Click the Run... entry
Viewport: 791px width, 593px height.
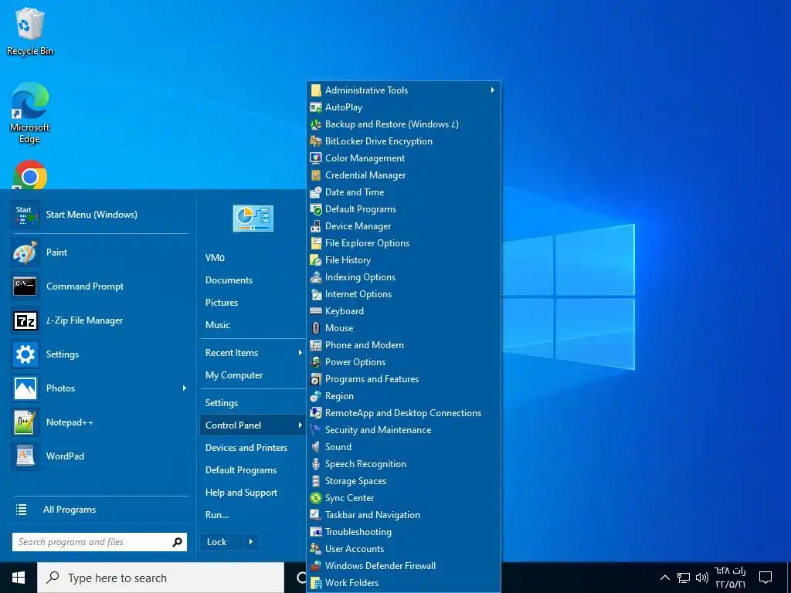coord(217,515)
